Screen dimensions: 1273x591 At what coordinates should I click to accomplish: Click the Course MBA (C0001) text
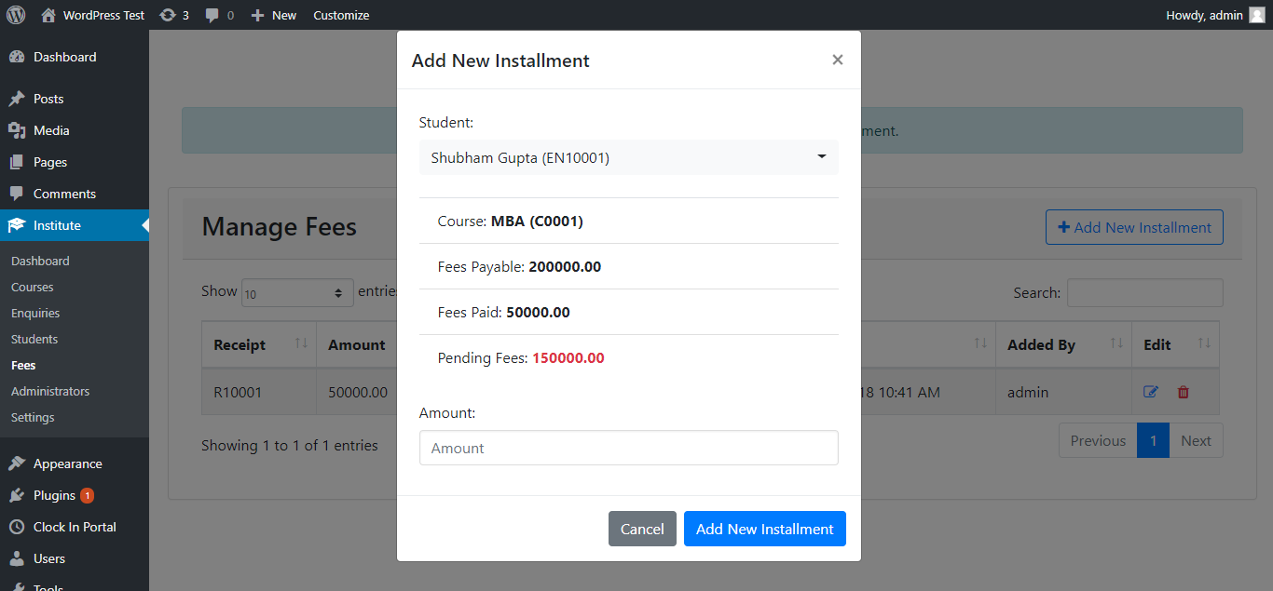pos(511,221)
